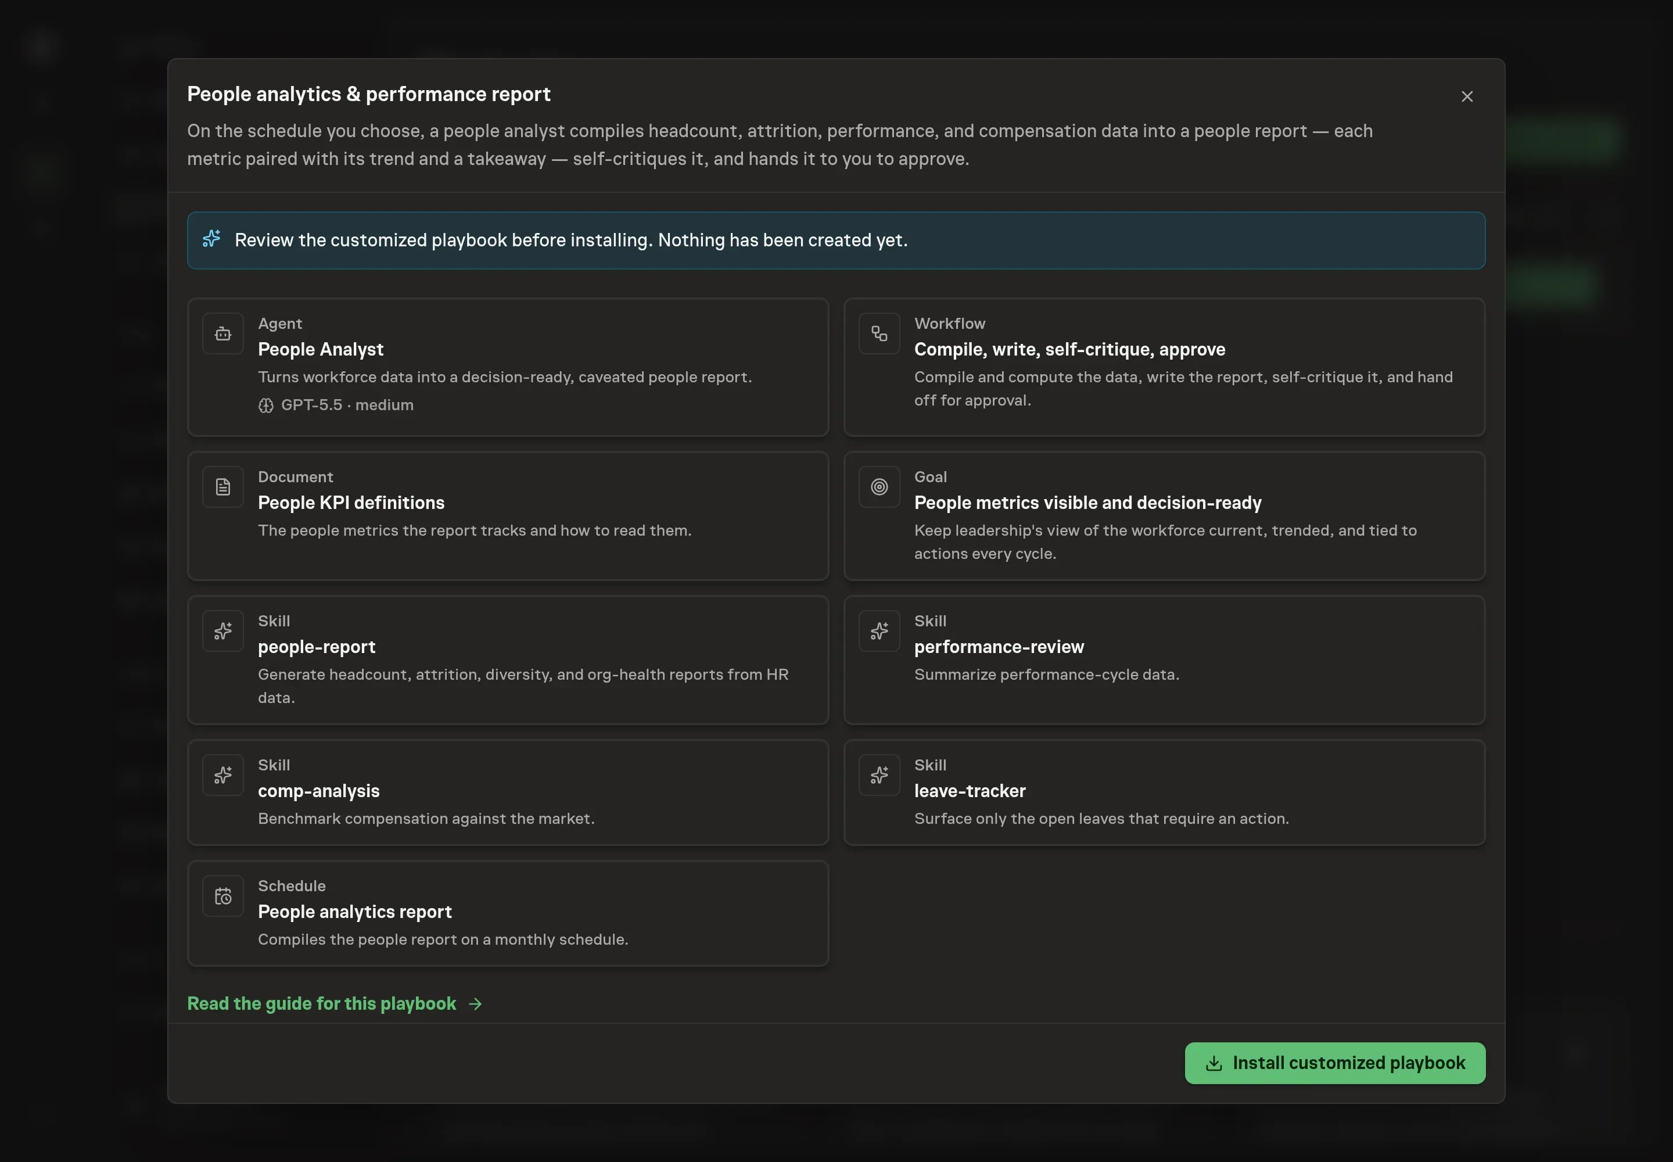Close the playbook review dialog
1673x1162 pixels.
coord(1467,96)
